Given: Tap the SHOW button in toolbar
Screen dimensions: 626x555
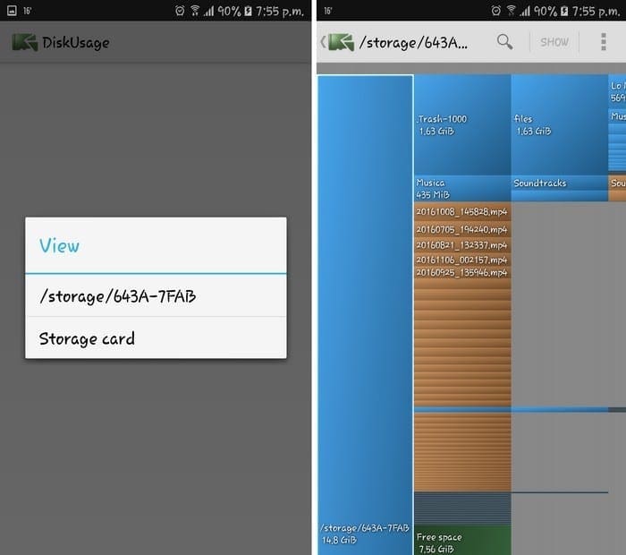Looking at the screenshot, I should click(x=554, y=42).
